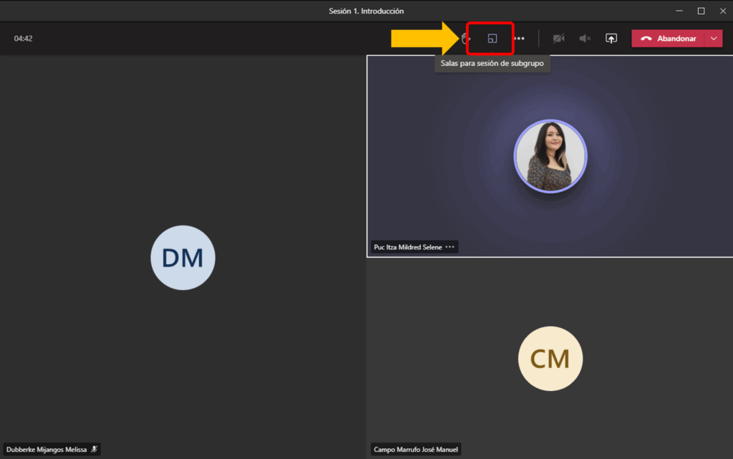The image size is (733, 459).
Task: Maximize the meeting window
Action: coord(701,11)
